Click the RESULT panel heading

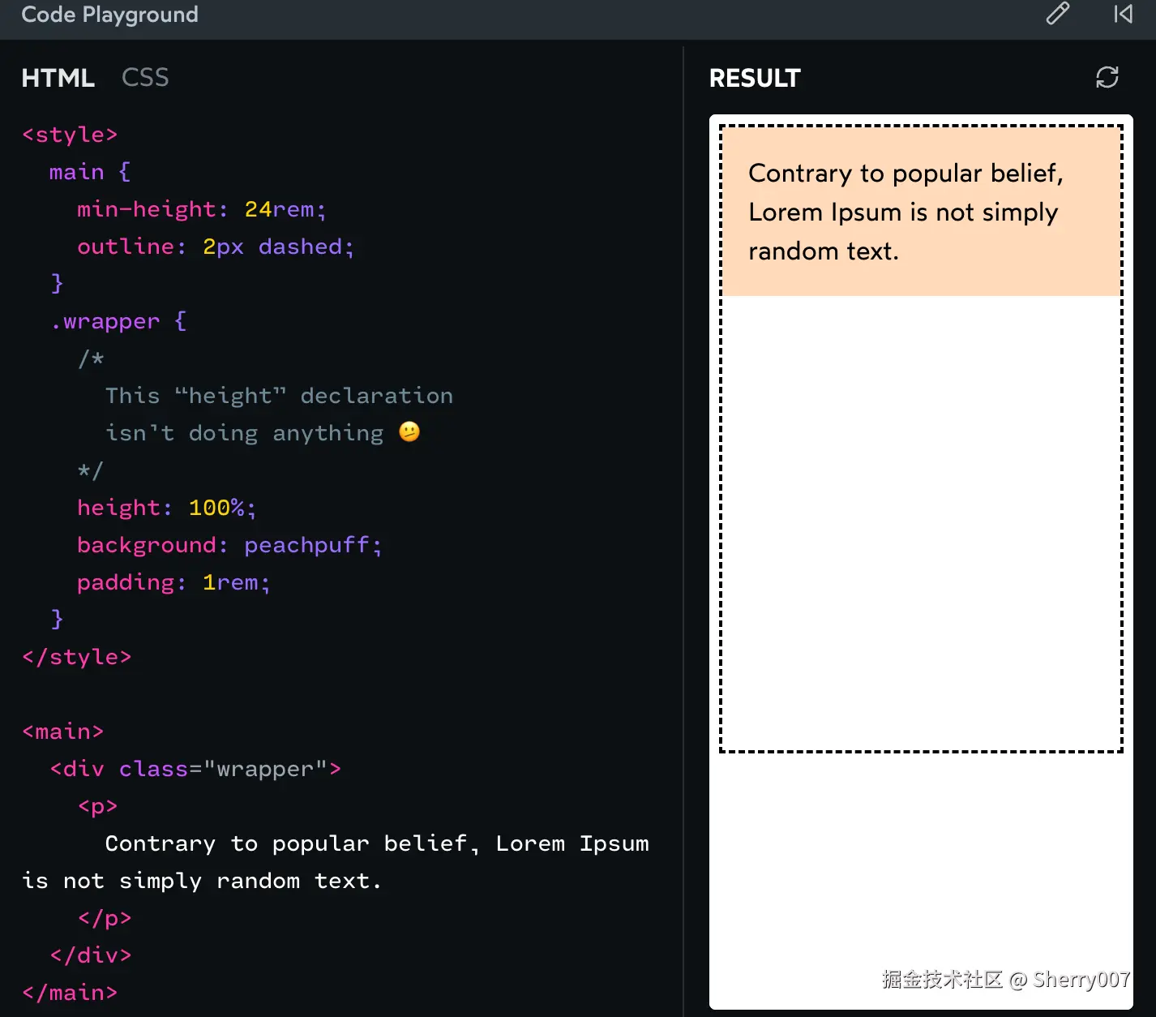tap(754, 78)
